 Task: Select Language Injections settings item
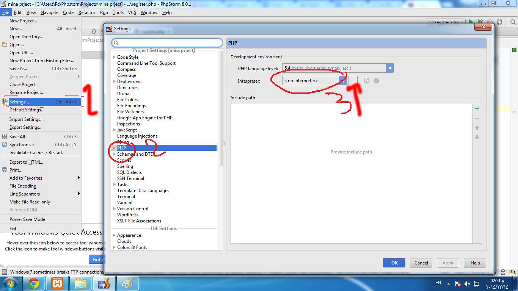pyautogui.click(x=137, y=136)
